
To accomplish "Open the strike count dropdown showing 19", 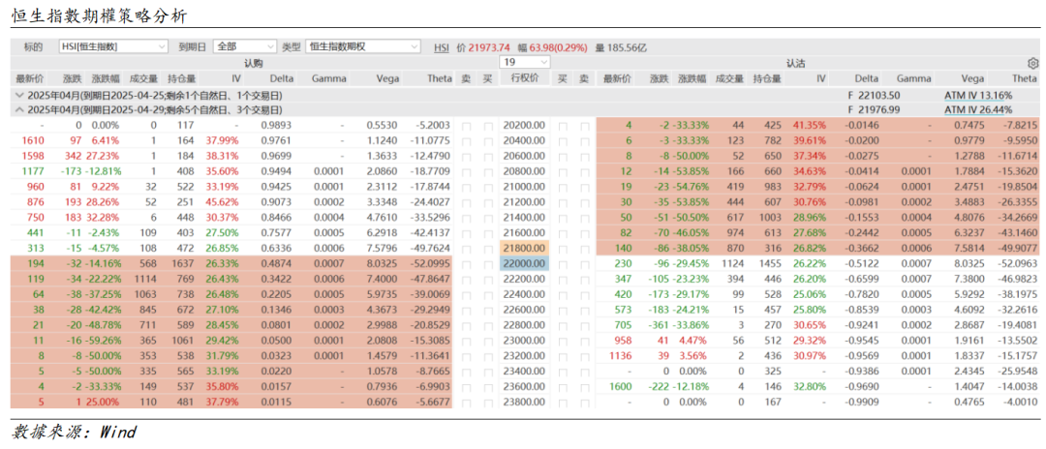I will (x=524, y=62).
